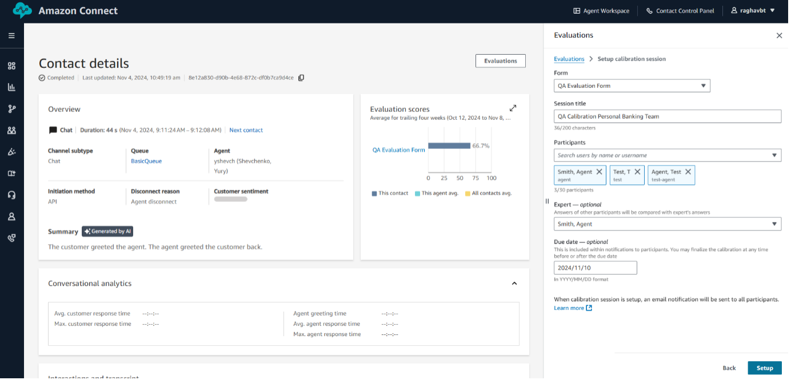
Task: Open the Expert dropdown showing Smith, Agent
Action: pyautogui.click(x=667, y=224)
